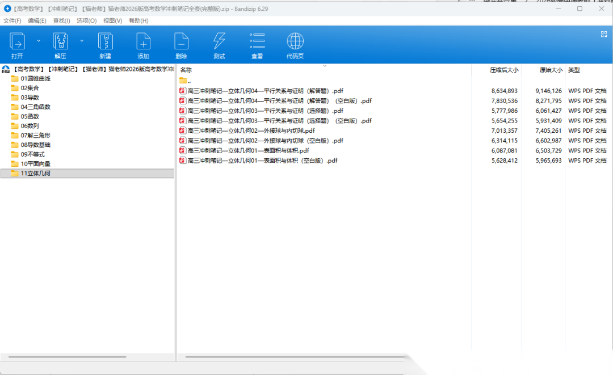Sort by 压缩后大小 column header
Viewport: 613px width, 375px height.
(503, 70)
